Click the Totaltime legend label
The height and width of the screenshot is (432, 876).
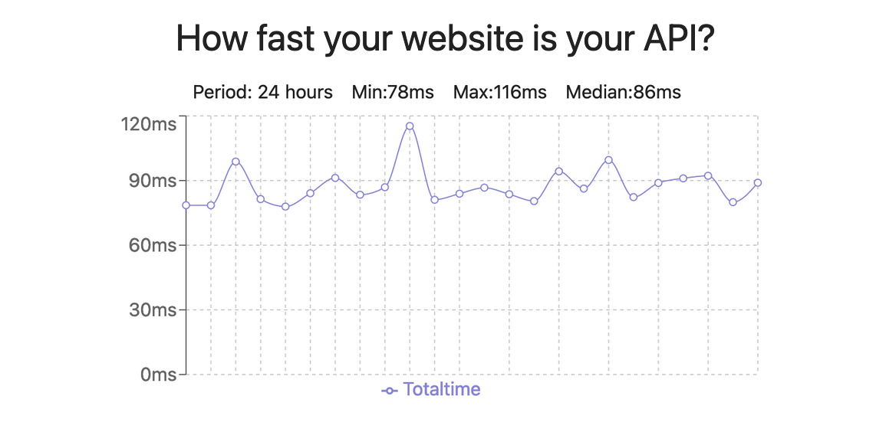pyautogui.click(x=441, y=389)
